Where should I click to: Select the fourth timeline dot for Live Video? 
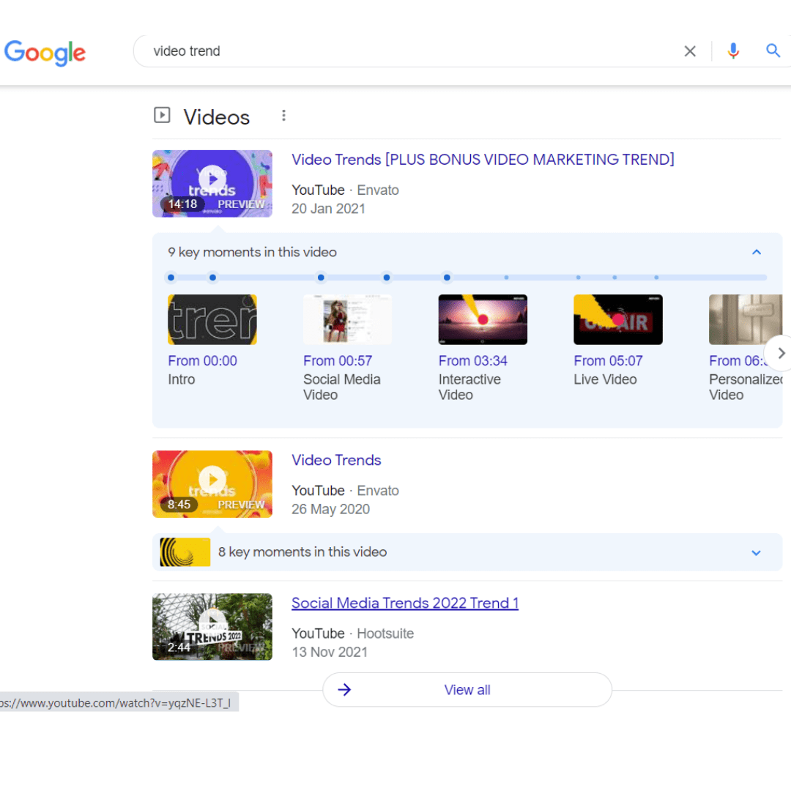pos(387,278)
